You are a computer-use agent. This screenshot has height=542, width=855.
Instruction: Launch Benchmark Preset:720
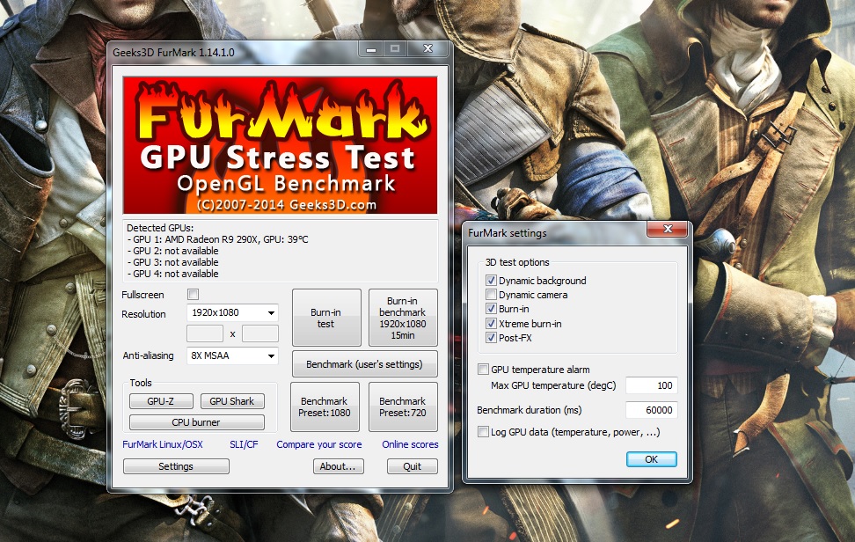click(402, 406)
